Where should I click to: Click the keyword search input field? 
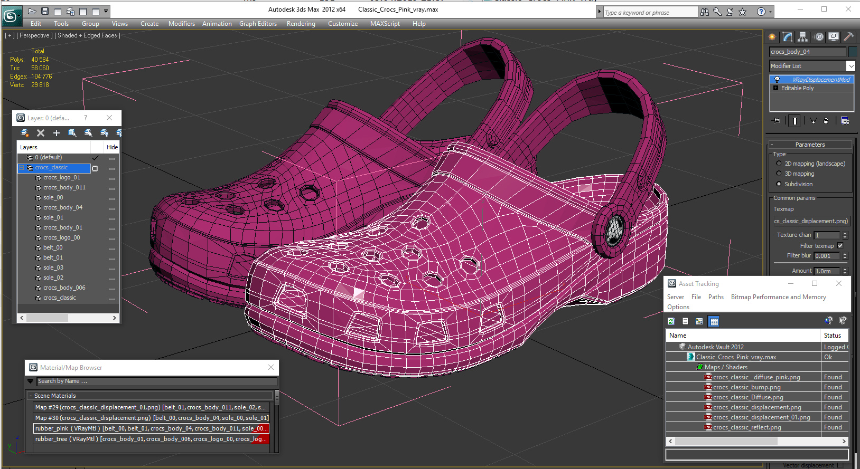click(x=650, y=12)
